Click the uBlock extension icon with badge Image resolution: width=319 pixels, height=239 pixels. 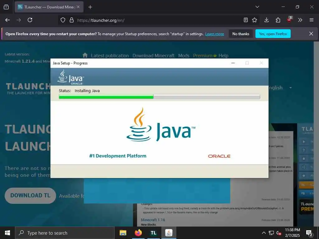[x=289, y=20]
